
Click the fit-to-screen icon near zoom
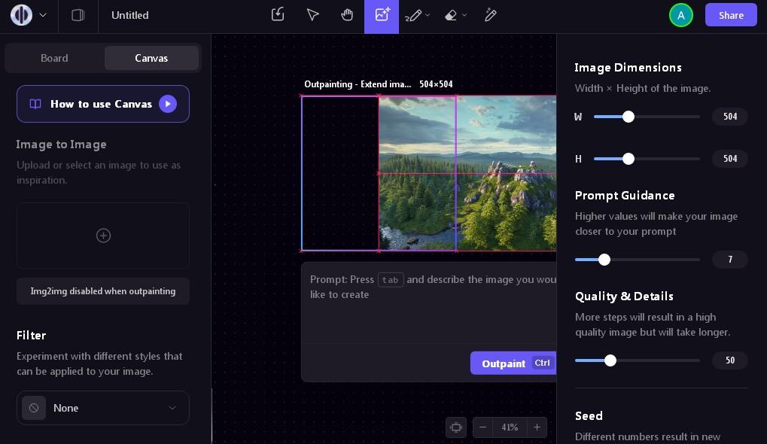point(456,427)
